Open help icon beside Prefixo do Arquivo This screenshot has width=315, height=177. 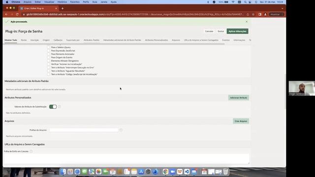[121, 130]
